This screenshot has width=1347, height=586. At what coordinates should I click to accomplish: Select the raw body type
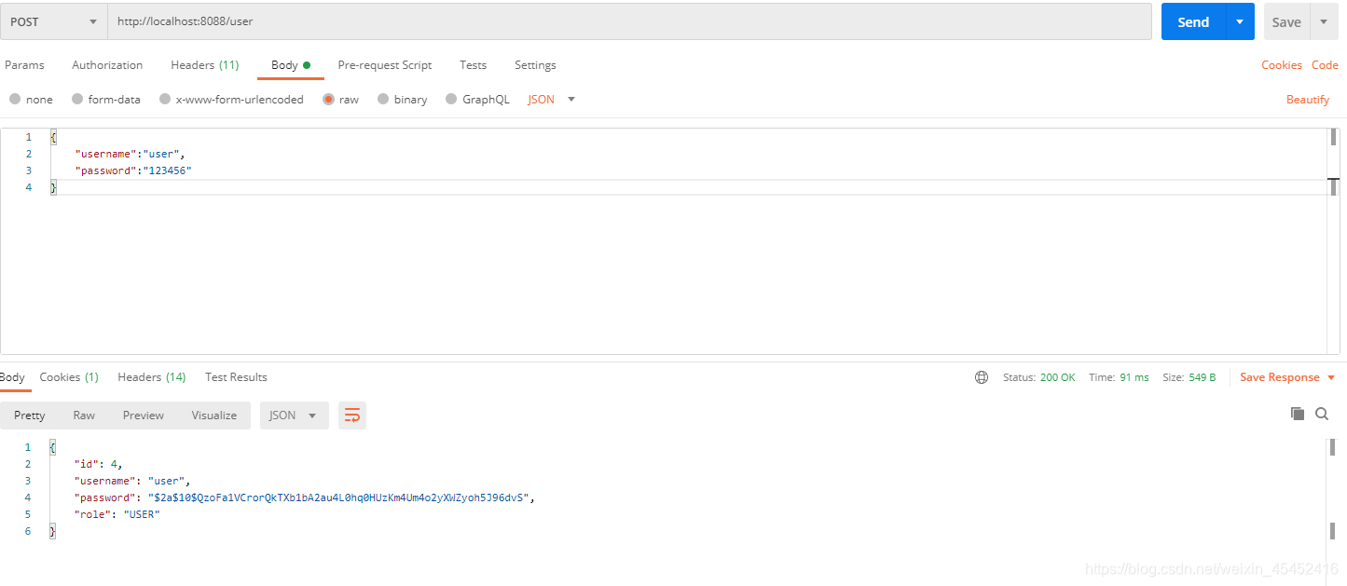pyautogui.click(x=340, y=99)
